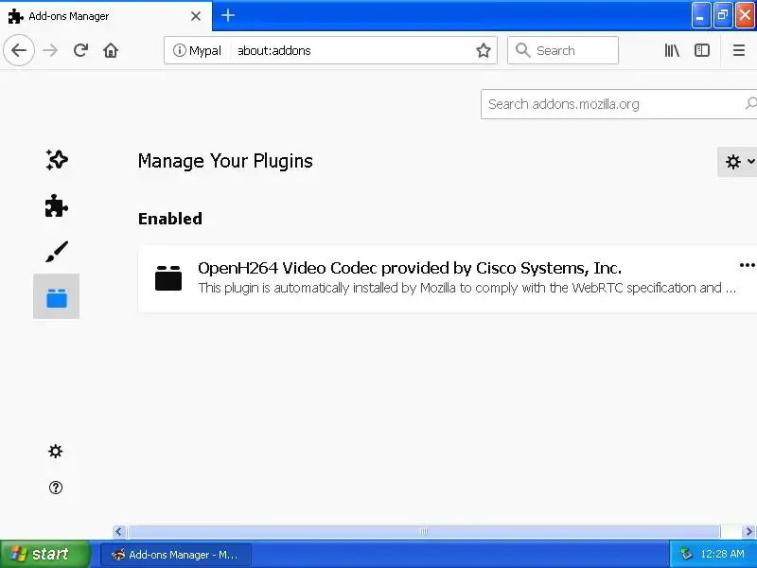Show the sidebars panel
This screenshot has width=757, height=568.
(x=702, y=50)
